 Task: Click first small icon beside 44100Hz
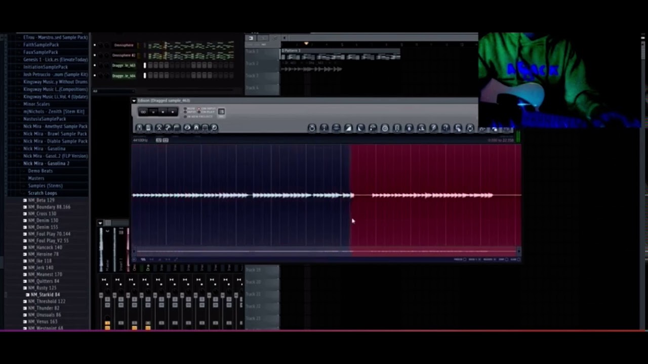[x=158, y=140]
